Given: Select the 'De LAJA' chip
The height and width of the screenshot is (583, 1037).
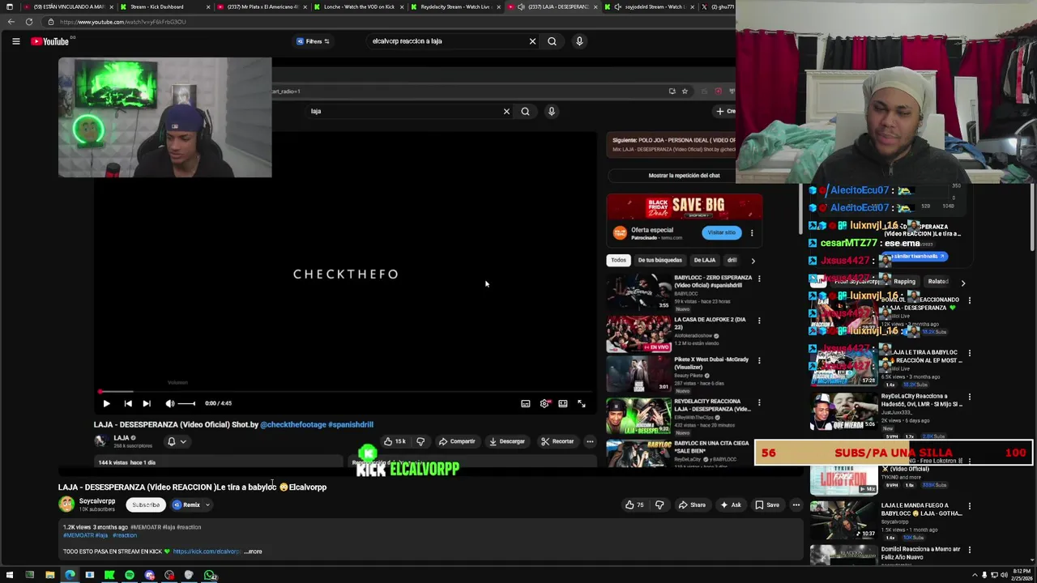Looking at the screenshot, I should [704, 261].
